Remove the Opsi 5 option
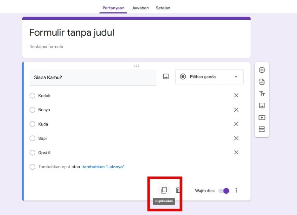This screenshot has height=215, width=297. coord(236,152)
